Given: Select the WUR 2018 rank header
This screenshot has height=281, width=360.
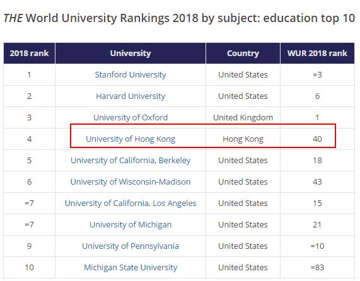Looking at the screenshot, I should pos(317,53).
